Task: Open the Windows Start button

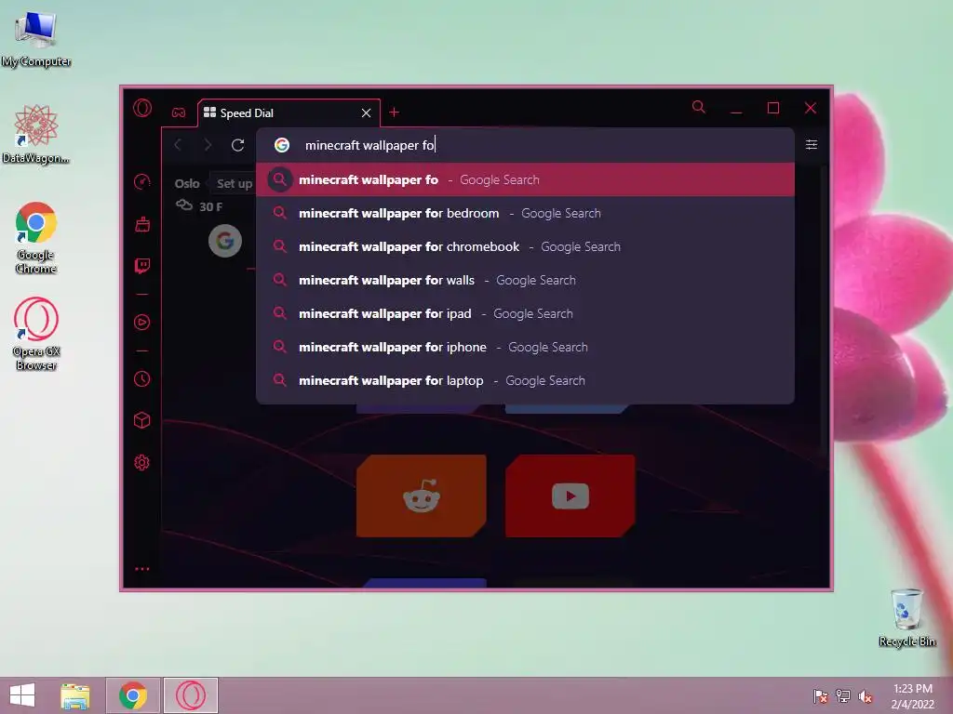Action: tap(22, 695)
